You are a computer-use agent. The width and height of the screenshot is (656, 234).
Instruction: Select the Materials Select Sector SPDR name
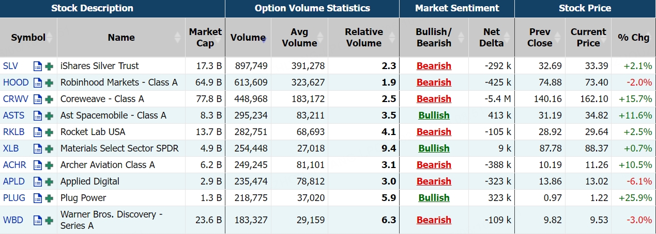(x=119, y=148)
